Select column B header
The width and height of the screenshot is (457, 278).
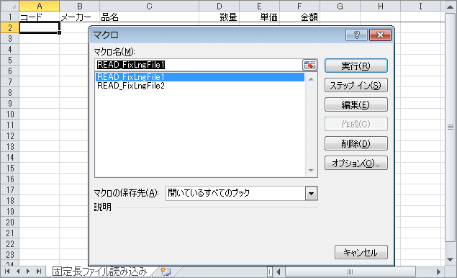80,6
